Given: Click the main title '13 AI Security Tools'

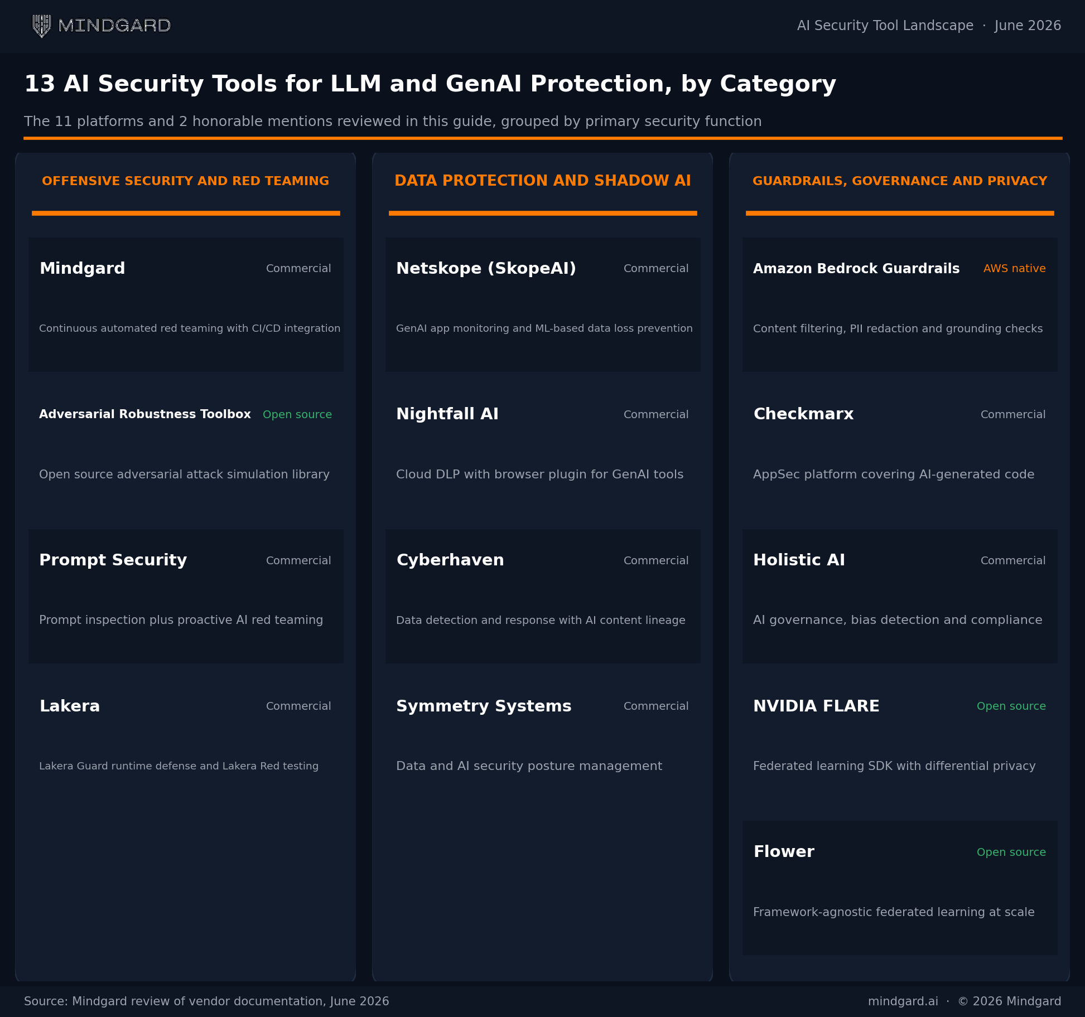Looking at the screenshot, I should pyautogui.click(x=430, y=84).
